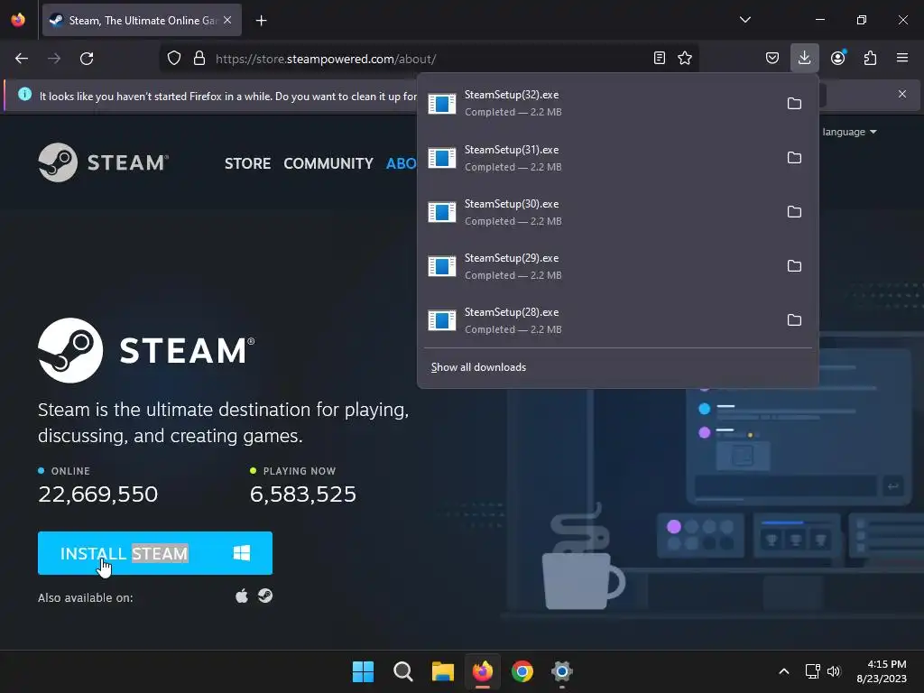
Task: Open the tracking protection shield icon
Action: point(174,59)
